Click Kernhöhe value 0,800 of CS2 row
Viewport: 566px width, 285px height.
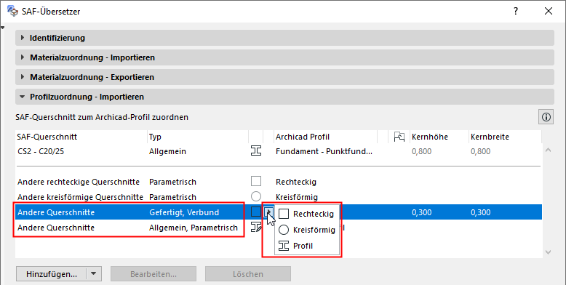422,151
